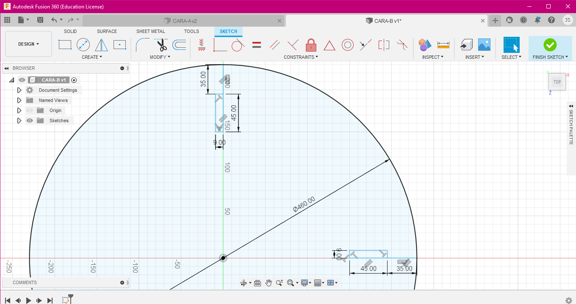Click the TOP face of the ViewCube
Viewport: 576px width, 304px height.
coord(557,82)
